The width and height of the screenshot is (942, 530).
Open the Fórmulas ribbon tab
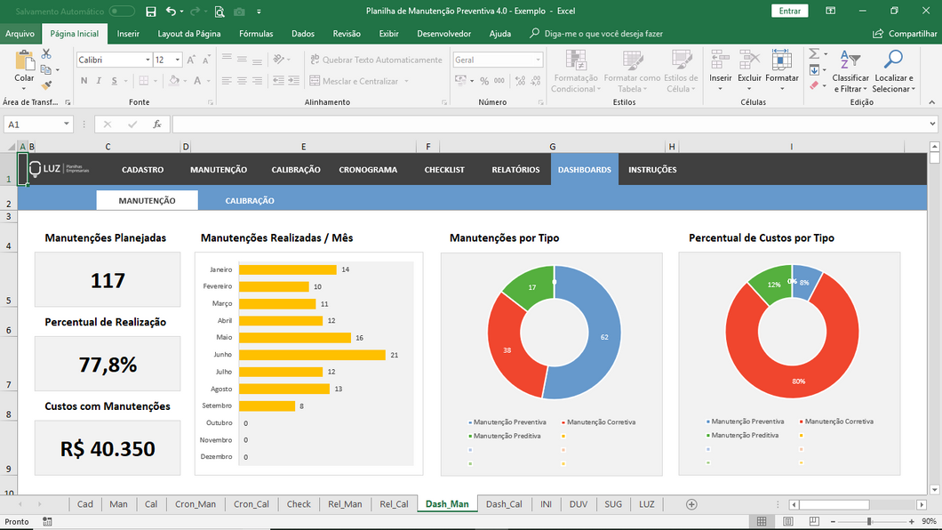(x=256, y=34)
